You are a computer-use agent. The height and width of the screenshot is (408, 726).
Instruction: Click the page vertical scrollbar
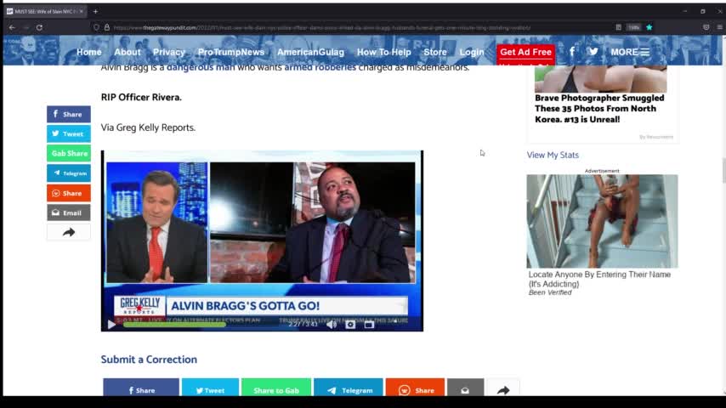[x=723, y=170]
